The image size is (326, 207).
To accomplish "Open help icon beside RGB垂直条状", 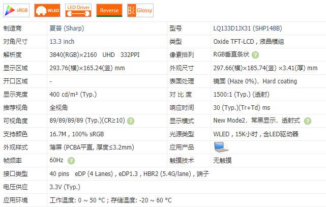I will [255, 55].
